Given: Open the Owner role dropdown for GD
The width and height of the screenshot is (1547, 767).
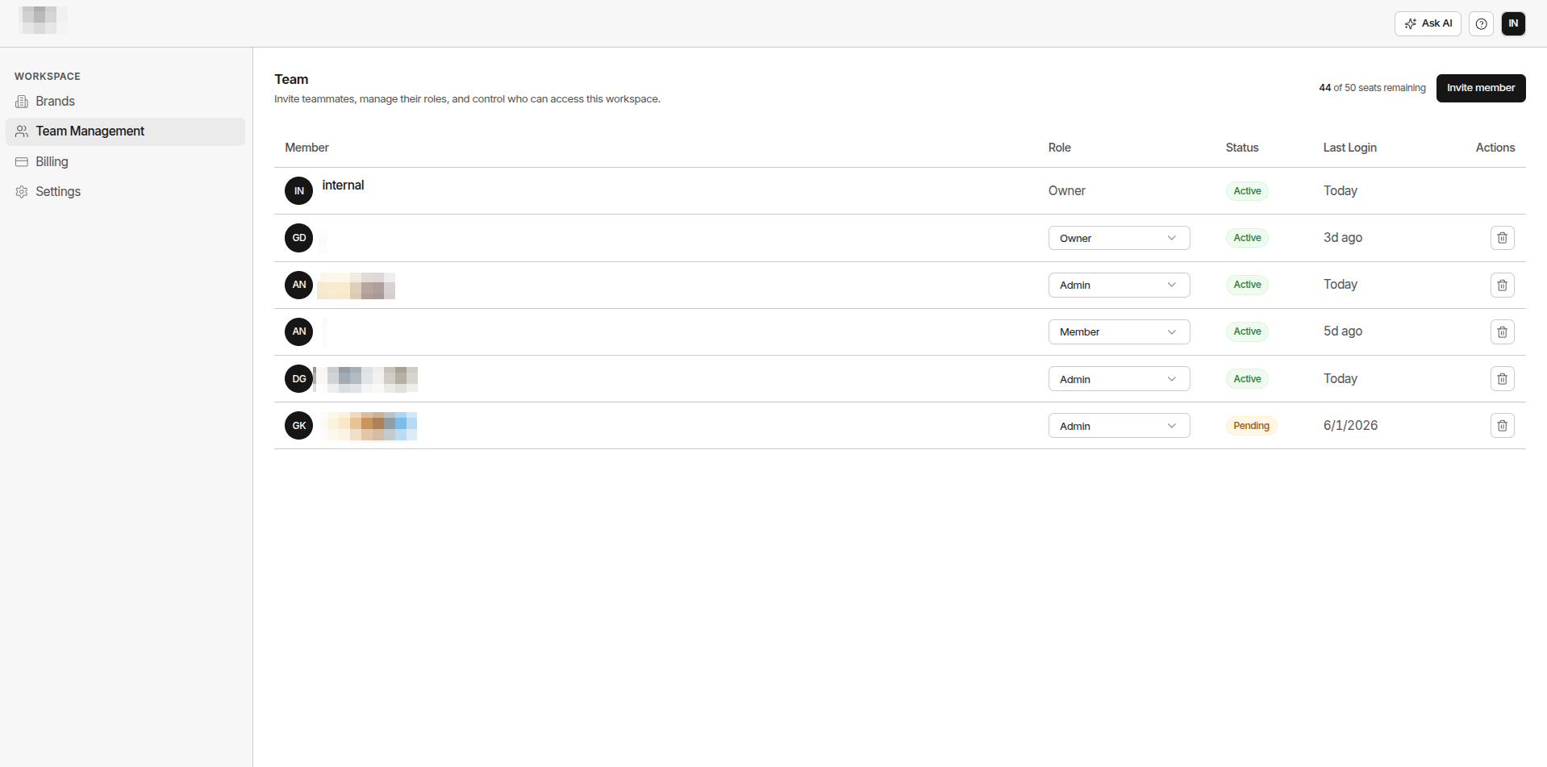Looking at the screenshot, I should coord(1119,238).
